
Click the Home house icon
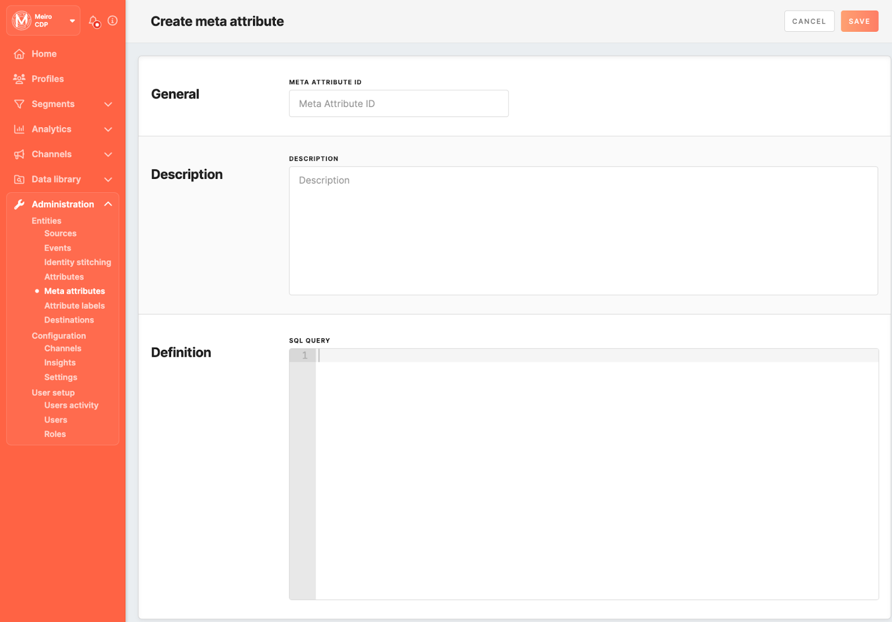20,54
